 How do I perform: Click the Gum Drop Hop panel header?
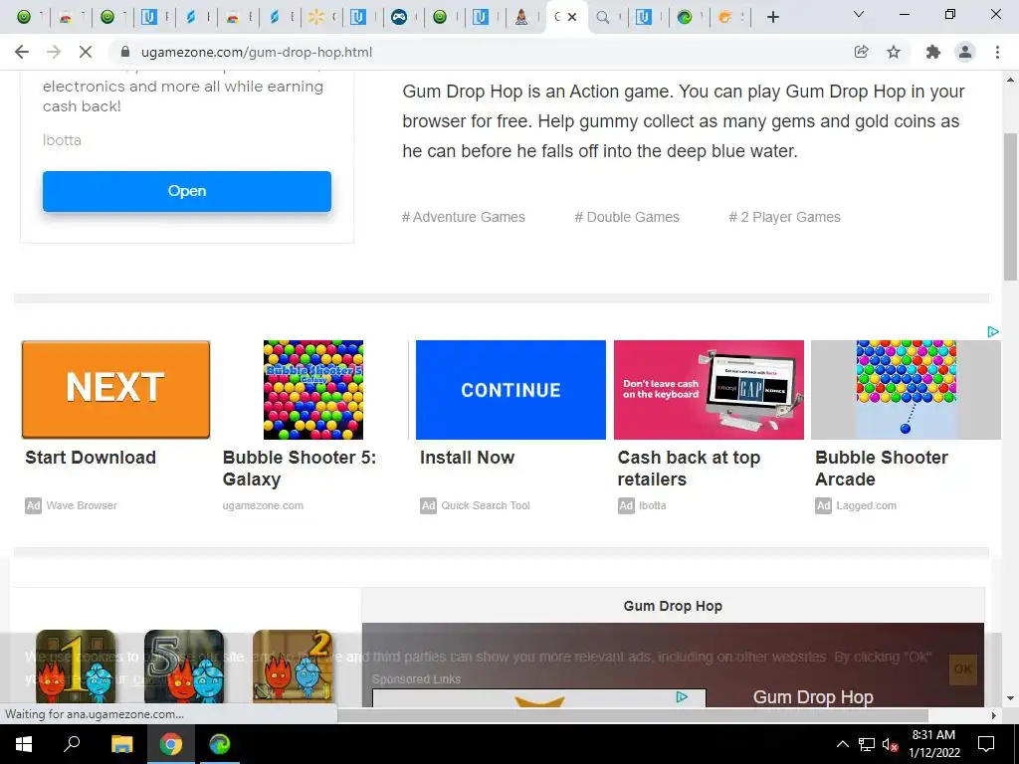[673, 606]
